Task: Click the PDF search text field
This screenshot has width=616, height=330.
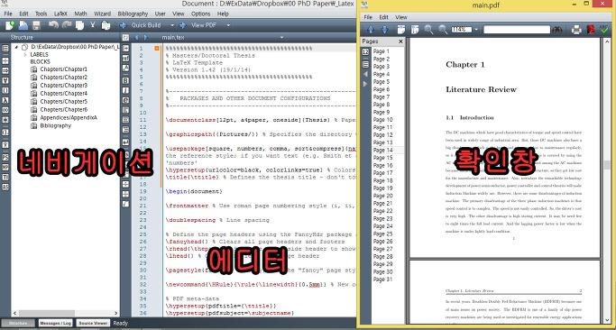Action: click(517, 30)
